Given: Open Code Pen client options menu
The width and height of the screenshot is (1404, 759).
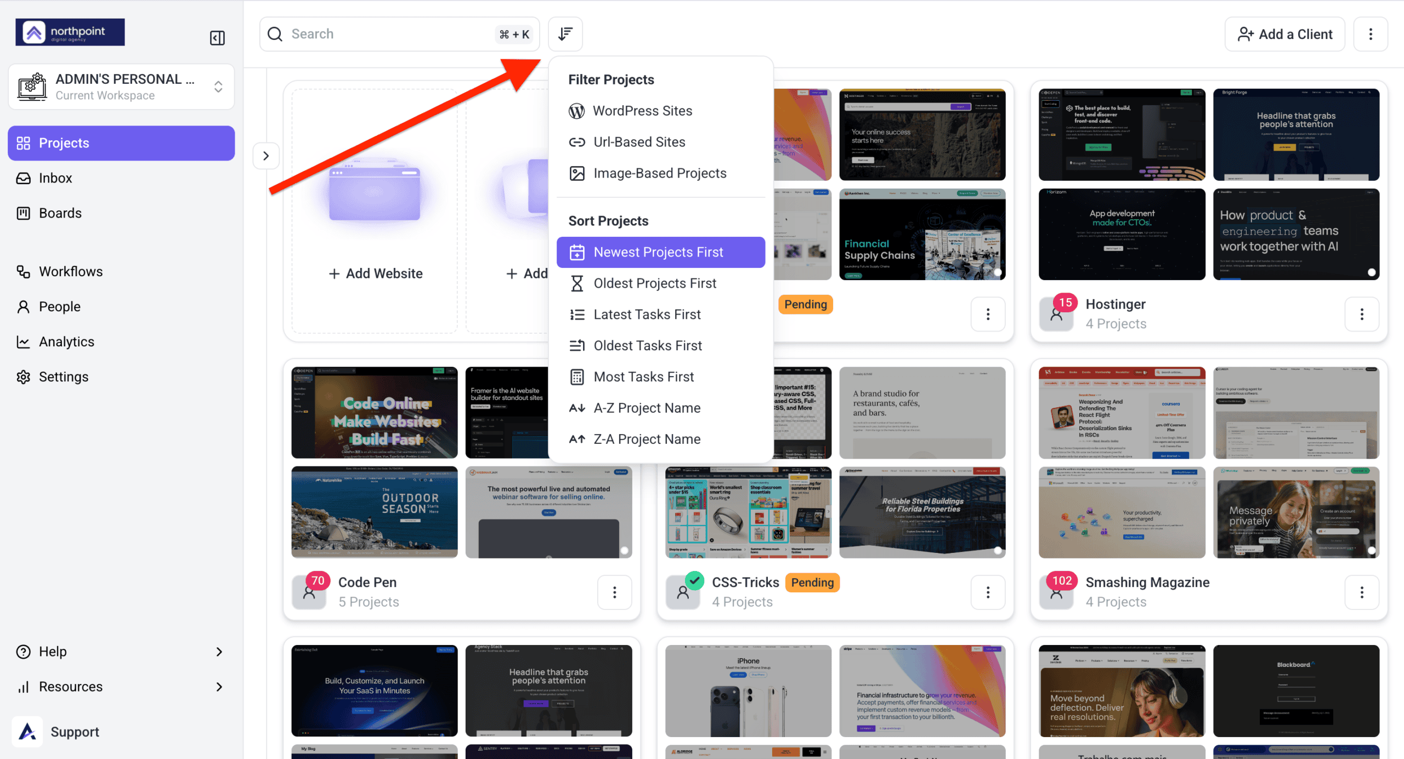Looking at the screenshot, I should pos(614,592).
